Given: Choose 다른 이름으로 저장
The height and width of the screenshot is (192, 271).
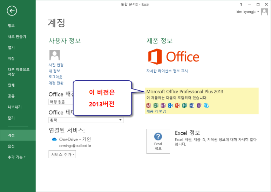Looking at the screenshot, I should tap(18, 72).
